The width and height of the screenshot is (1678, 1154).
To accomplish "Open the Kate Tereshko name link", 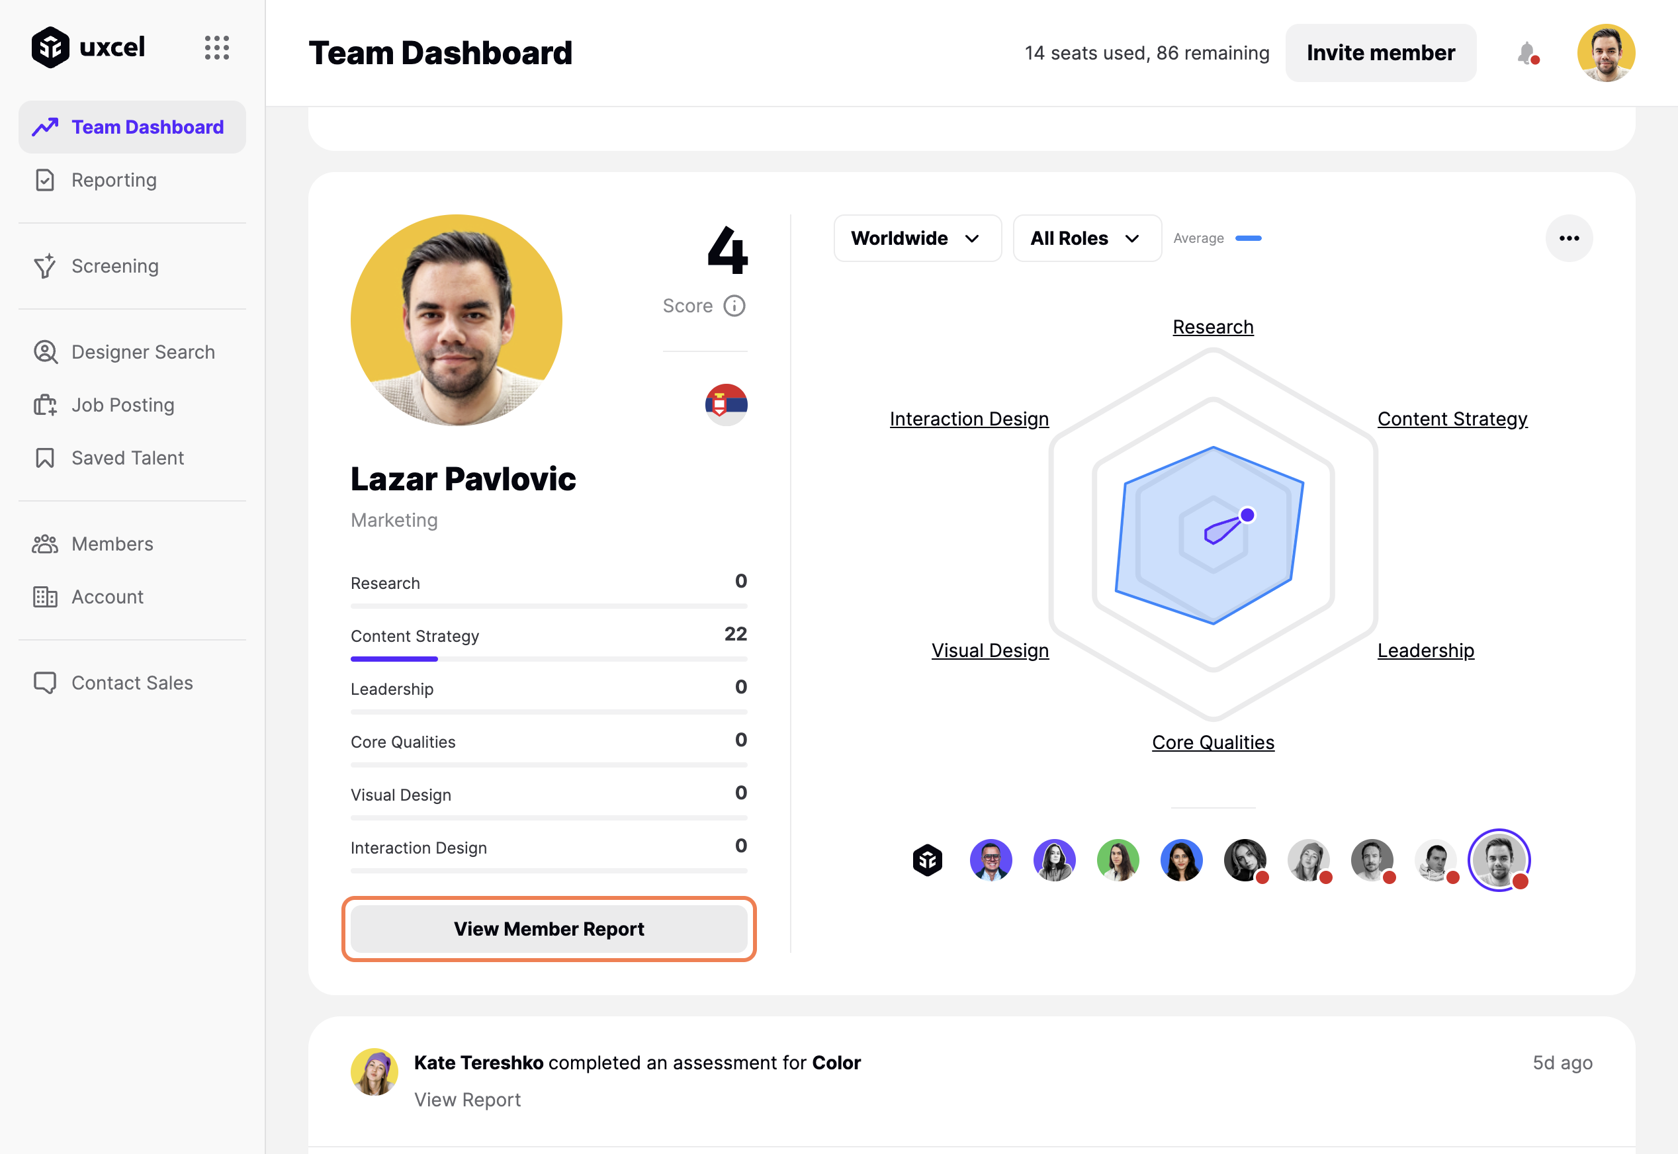I will 478,1062.
